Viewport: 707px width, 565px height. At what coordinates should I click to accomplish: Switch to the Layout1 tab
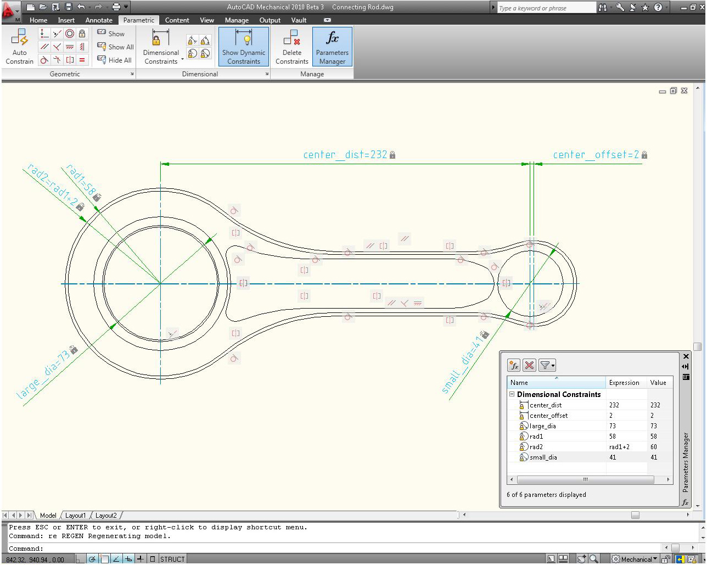(75, 516)
